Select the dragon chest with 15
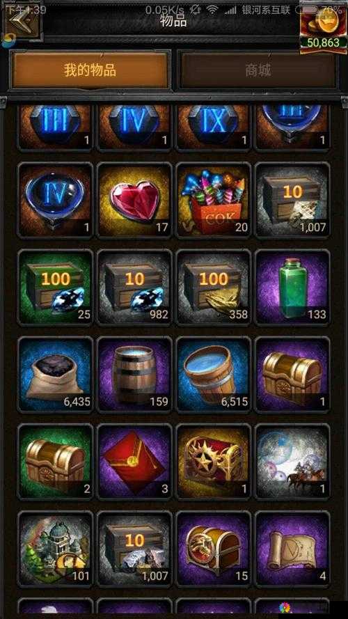The height and width of the screenshot is (619, 348). tap(214, 549)
